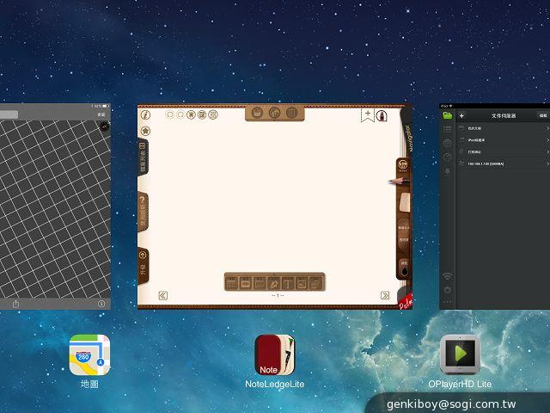Click undo circle icon in NoteLedge top row
Viewport: 550px width, 413px height.
tap(170, 114)
